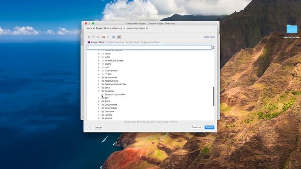The image size is (301, 169).
Task: Click the Hide path link
Action: (x=209, y=37)
